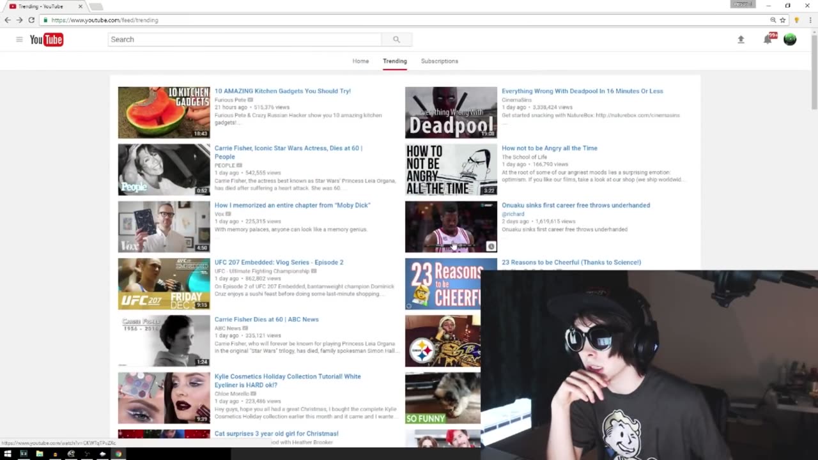Screen dimensions: 818x460
Task: Click the address bar URL
Action: [105, 20]
